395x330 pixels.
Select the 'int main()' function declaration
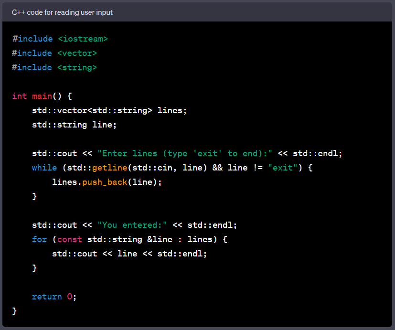36,96
